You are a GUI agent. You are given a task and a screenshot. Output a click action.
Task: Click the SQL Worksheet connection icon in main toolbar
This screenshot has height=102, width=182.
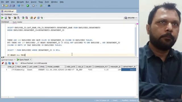(41, 6)
